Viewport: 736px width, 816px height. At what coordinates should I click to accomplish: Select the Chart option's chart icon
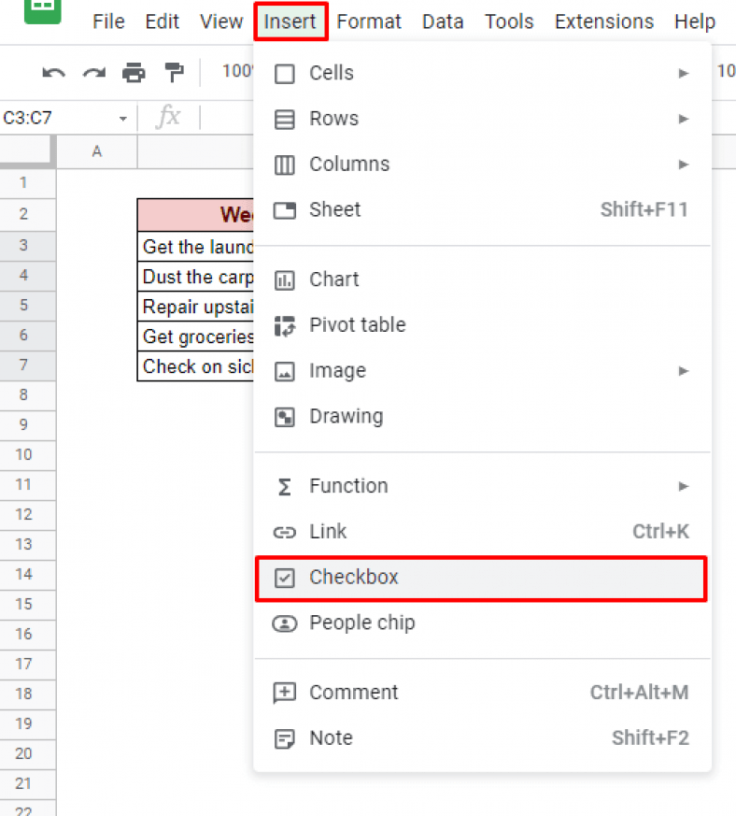pyautogui.click(x=285, y=279)
